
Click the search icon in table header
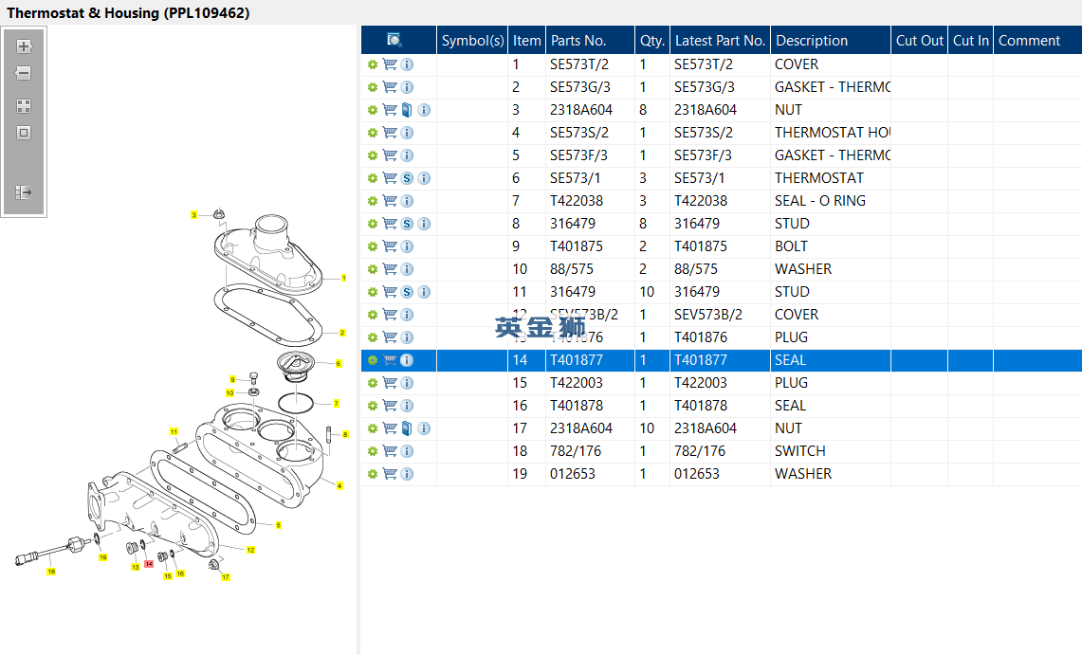click(394, 40)
